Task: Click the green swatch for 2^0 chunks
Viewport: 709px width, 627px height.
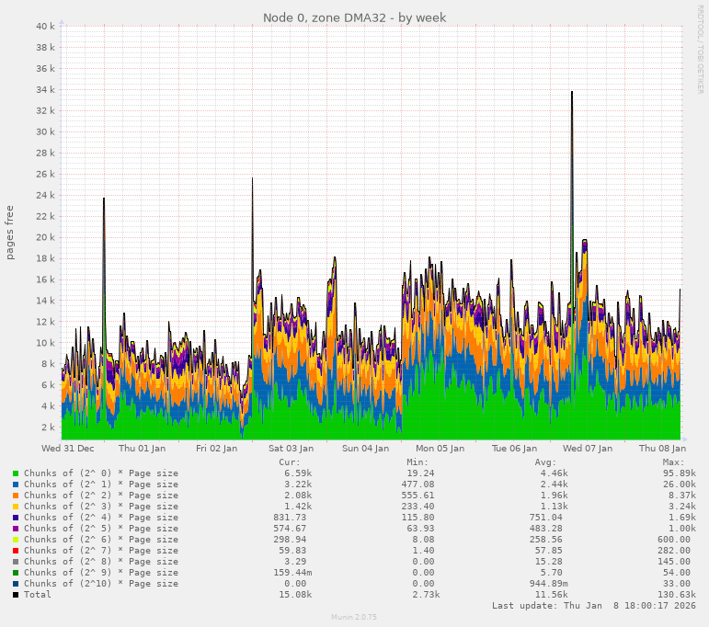Action: (16, 473)
